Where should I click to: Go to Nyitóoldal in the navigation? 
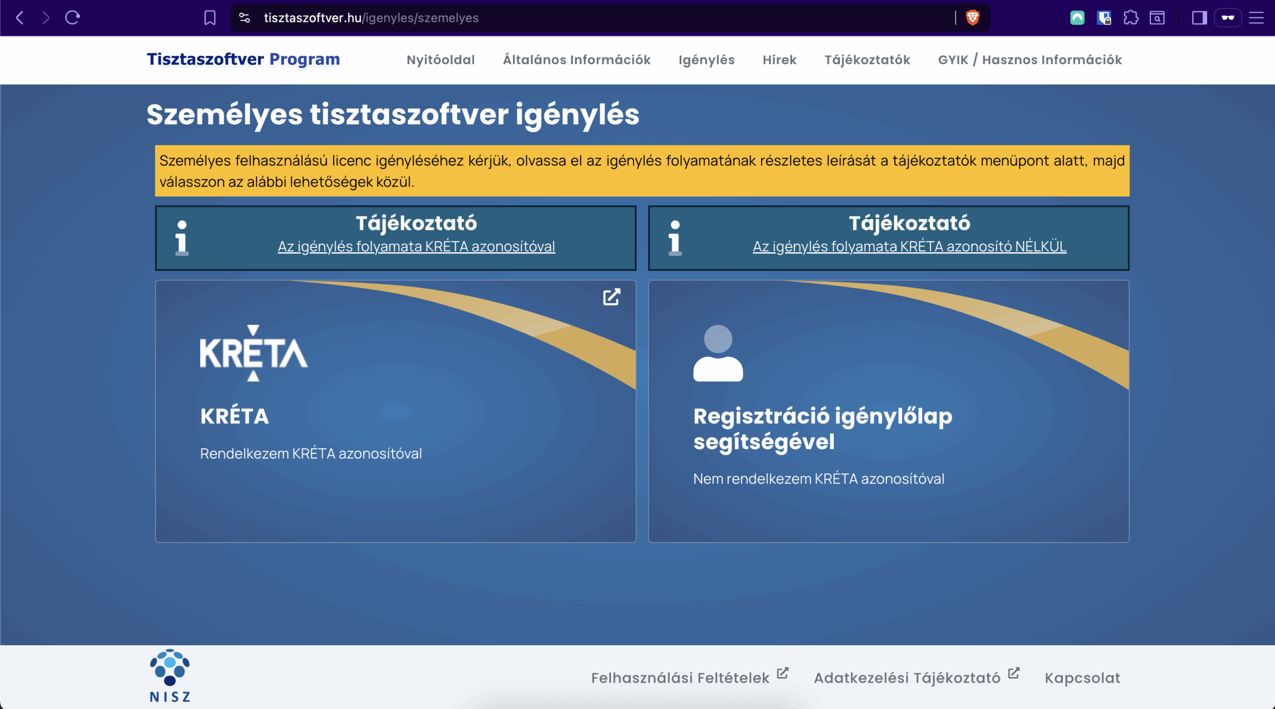pos(440,60)
